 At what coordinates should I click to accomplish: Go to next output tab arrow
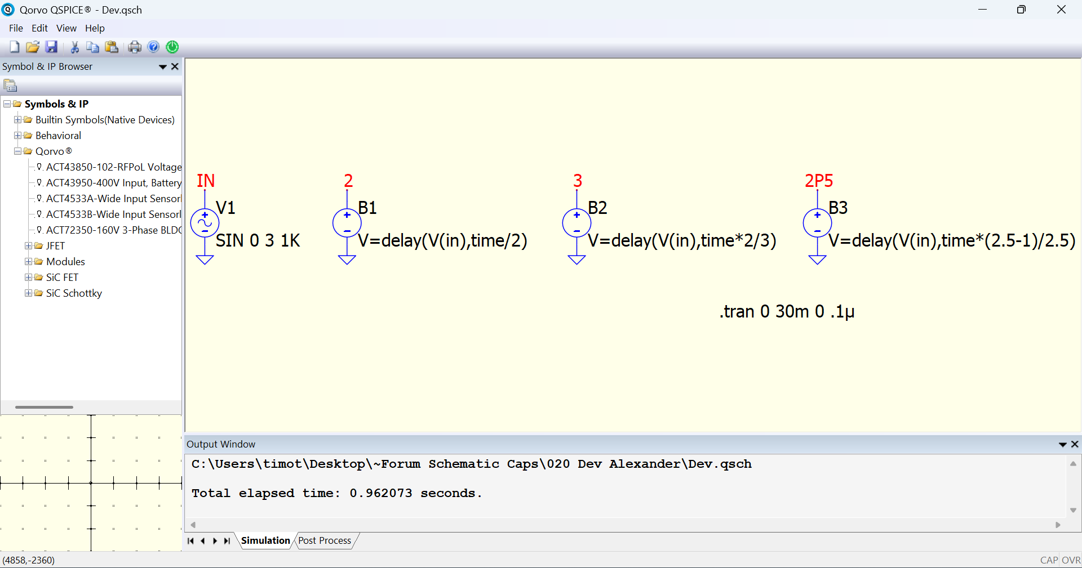click(215, 541)
